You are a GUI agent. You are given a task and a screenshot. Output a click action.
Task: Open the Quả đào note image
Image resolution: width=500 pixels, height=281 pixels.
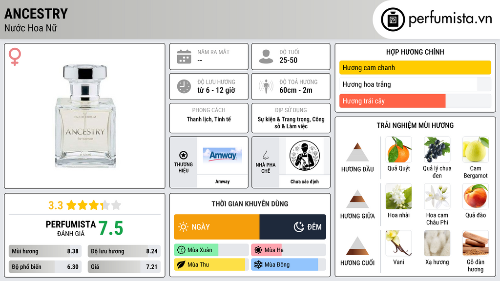point(476,196)
